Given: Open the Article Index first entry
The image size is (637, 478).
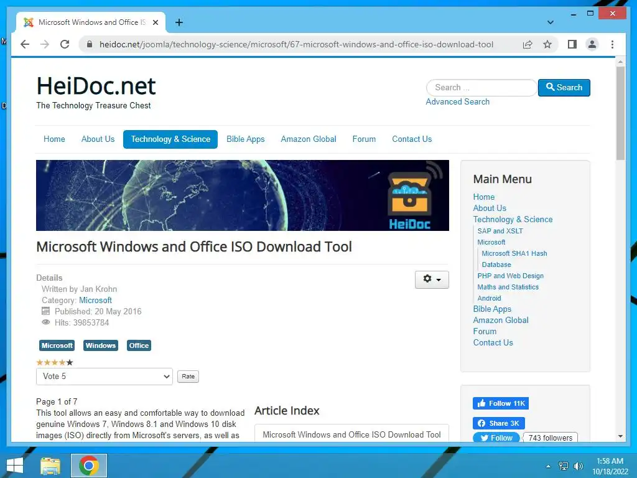Looking at the screenshot, I should click(351, 434).
